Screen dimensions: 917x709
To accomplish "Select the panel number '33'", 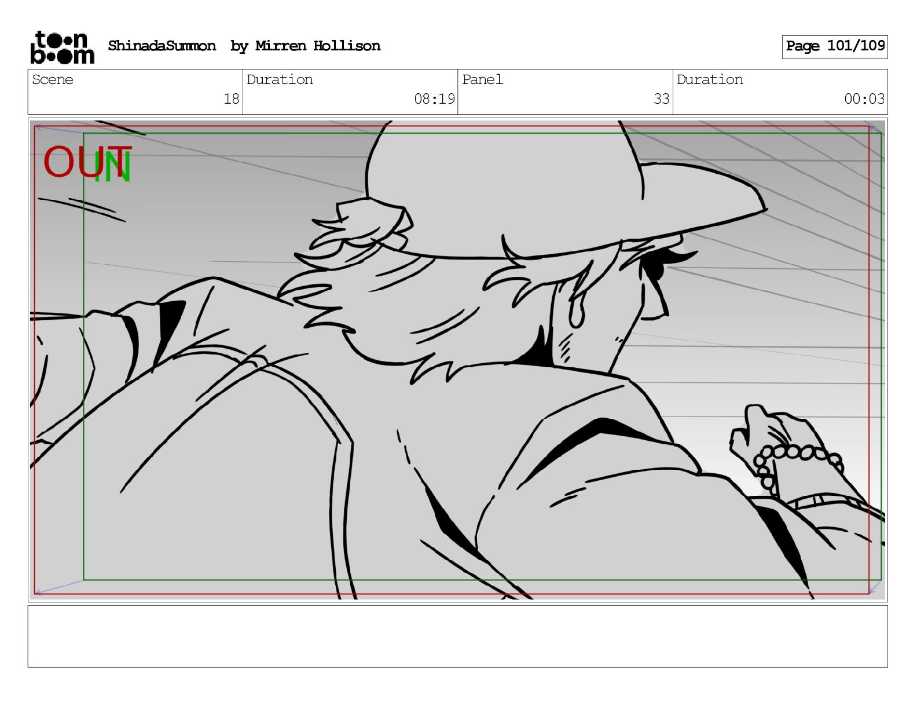I will click(x=661, y=99).
